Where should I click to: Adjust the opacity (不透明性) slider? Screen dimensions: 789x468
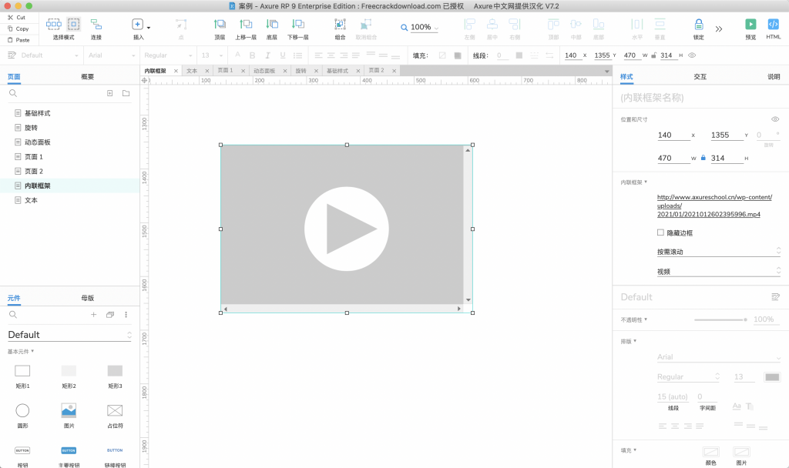point(720,319)
